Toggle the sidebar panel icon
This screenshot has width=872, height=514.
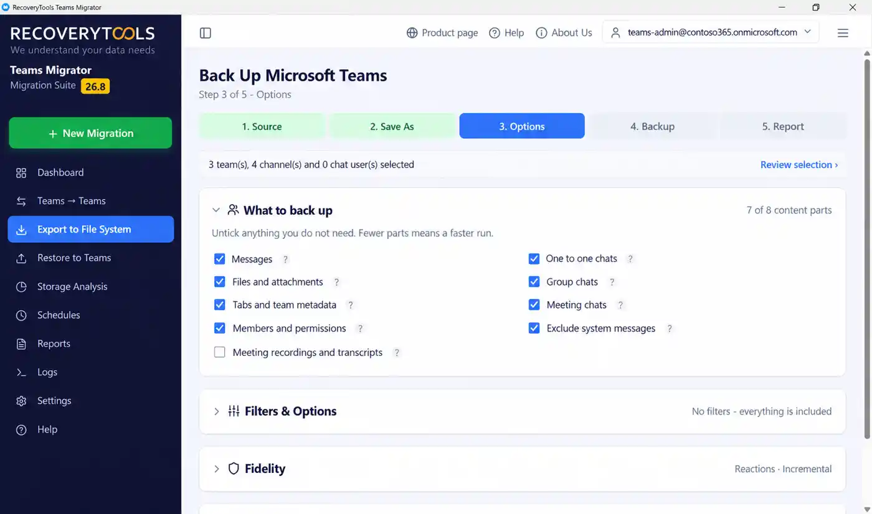(206, 33)
